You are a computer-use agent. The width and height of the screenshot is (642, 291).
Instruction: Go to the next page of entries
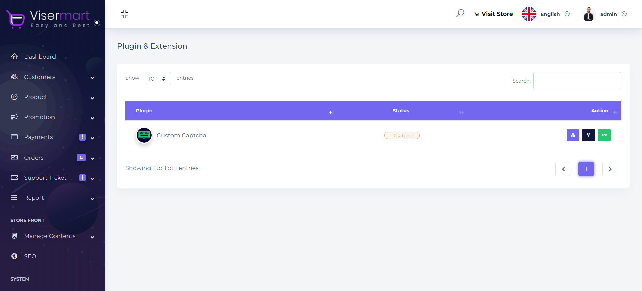tap(609, 169)
